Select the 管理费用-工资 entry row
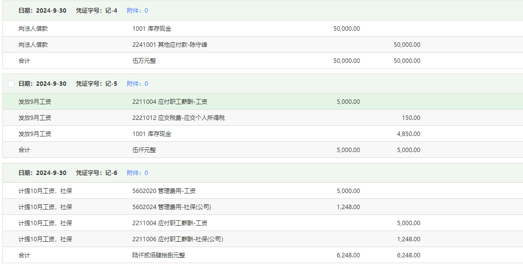 pyautogui.click(x=263, y=191)
